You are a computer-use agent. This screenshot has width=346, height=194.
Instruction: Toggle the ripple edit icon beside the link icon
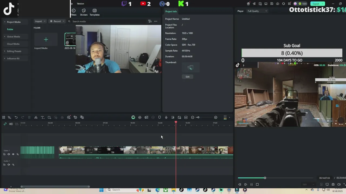point(11,124)
